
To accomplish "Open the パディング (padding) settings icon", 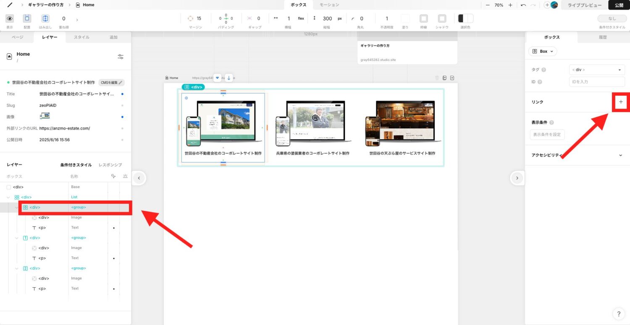I will (x=225, y=18).
